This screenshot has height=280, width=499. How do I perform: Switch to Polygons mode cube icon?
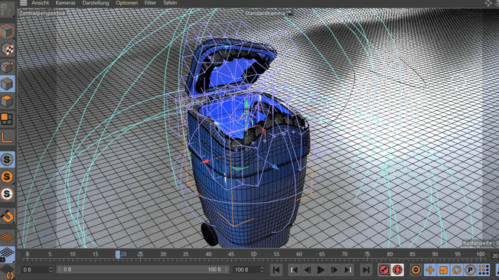point(7,101)
